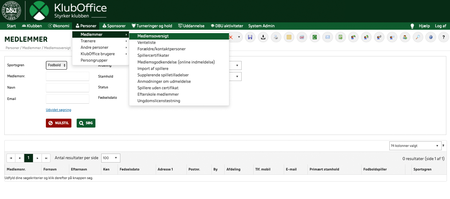The width and height of the screenshot is (450, 199).
Task: Go to the next results page
Action: pos(37,158)
